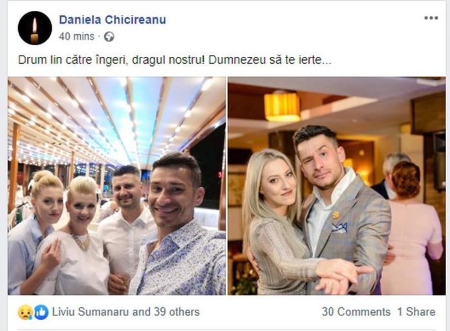Open the dancing couple photo on right
450x331 pixels.
(337, 186)
